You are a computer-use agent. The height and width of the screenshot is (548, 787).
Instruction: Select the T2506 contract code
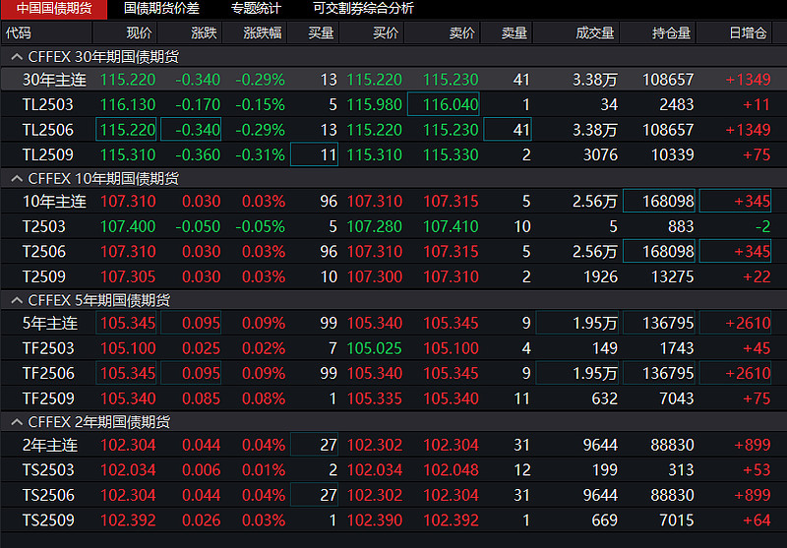[43, 252]
